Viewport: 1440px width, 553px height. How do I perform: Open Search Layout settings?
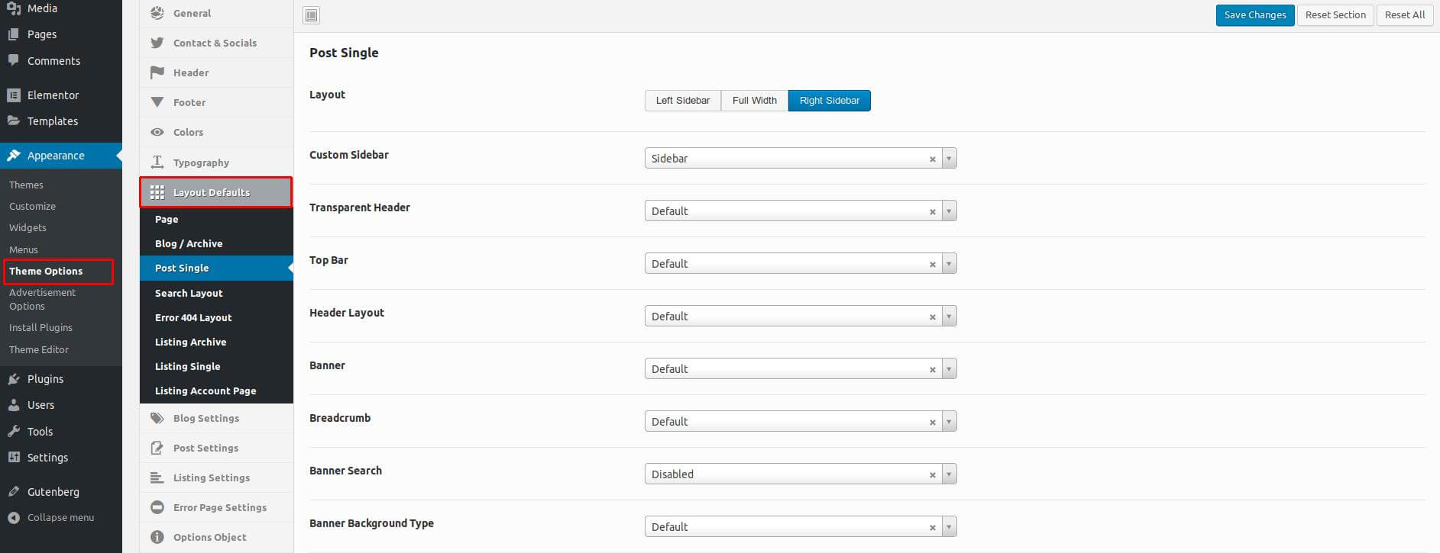[x=216, y=293]
